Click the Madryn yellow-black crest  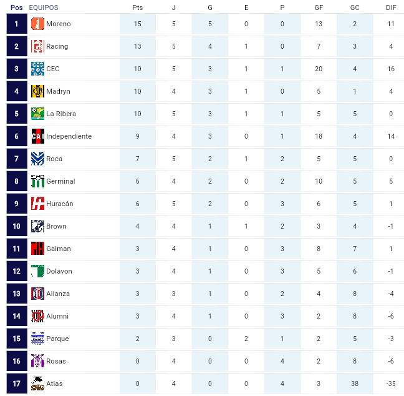(x=37, y=91)
